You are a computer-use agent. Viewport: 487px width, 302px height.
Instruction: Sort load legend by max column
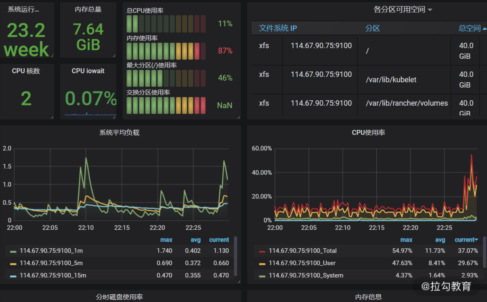tap(166, 240)
